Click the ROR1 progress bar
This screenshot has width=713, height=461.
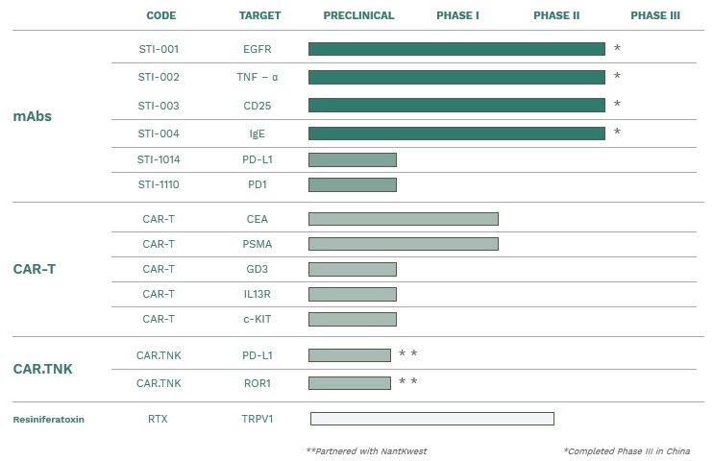[x=349, y=383]
